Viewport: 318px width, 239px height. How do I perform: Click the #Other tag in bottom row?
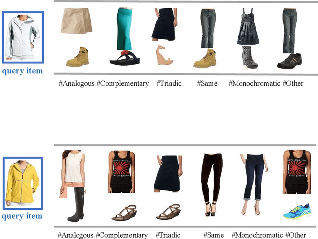point(296,235)
